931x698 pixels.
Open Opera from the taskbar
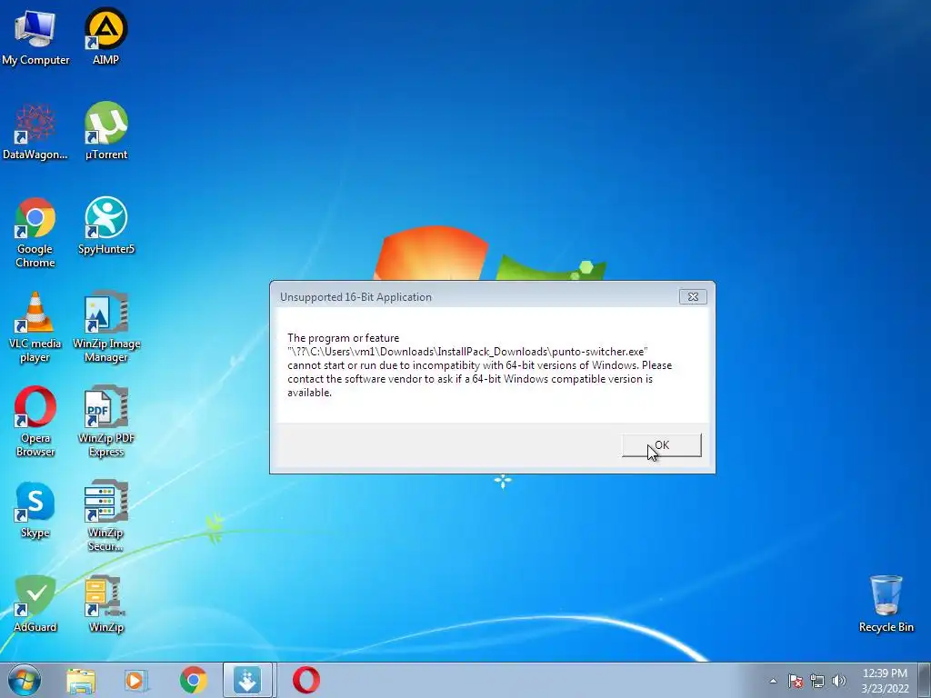pos(306,680)
